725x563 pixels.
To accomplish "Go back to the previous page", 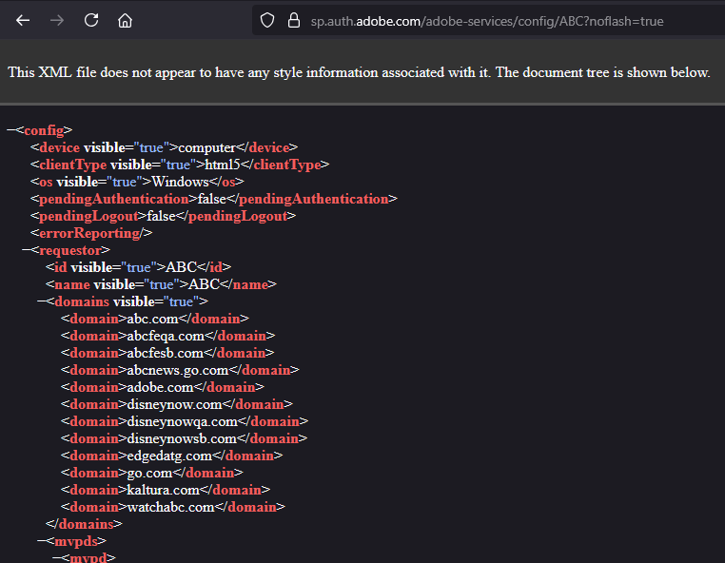I will pos(23,20).
